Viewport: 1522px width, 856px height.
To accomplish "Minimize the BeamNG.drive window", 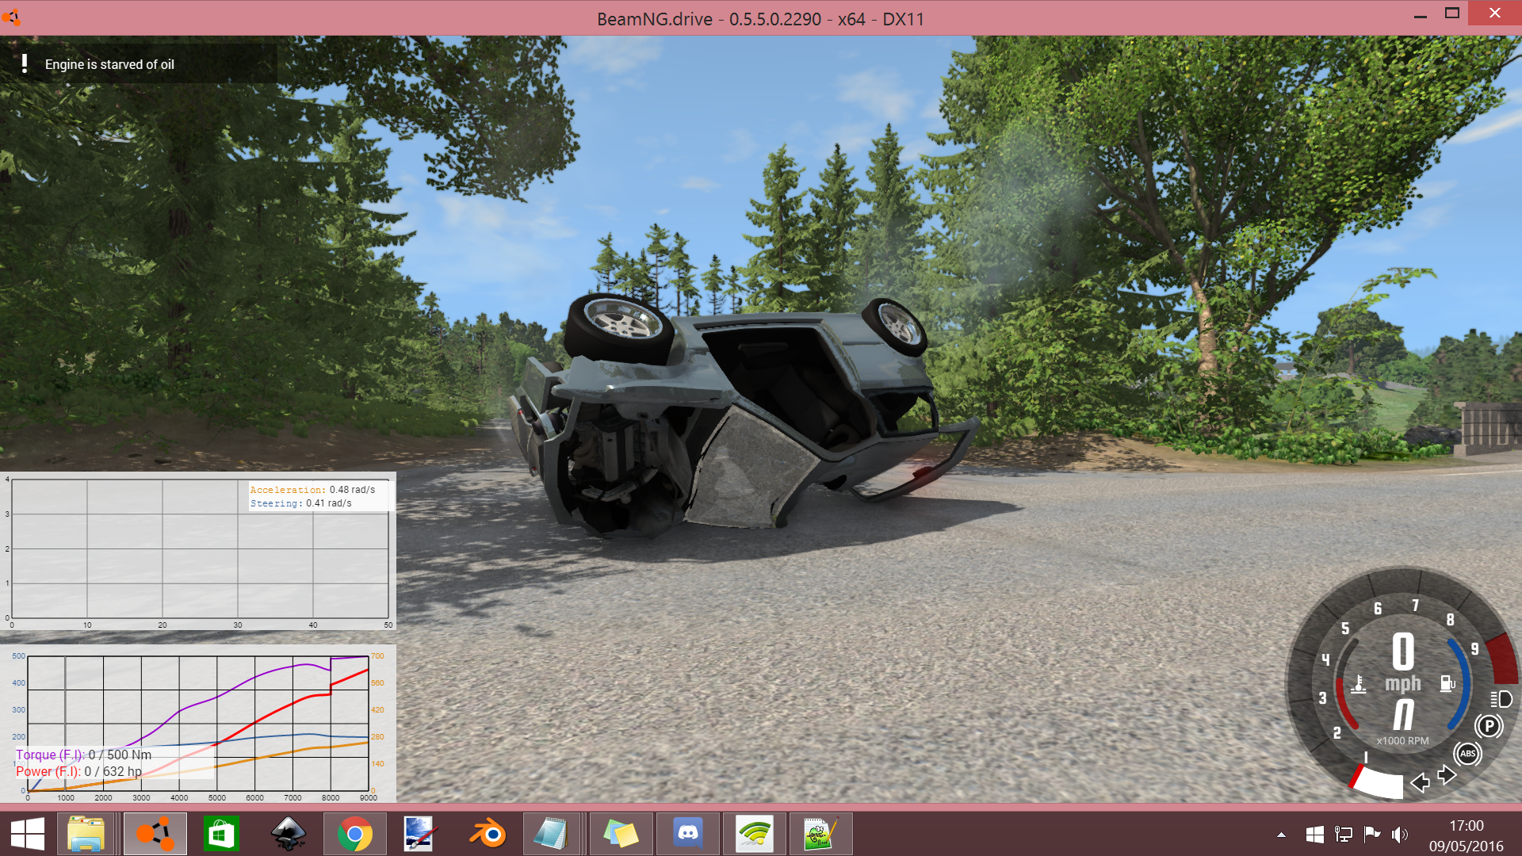I will (1421, 14).
